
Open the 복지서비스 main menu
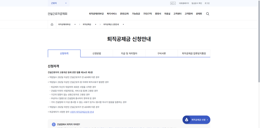(112, 14)
